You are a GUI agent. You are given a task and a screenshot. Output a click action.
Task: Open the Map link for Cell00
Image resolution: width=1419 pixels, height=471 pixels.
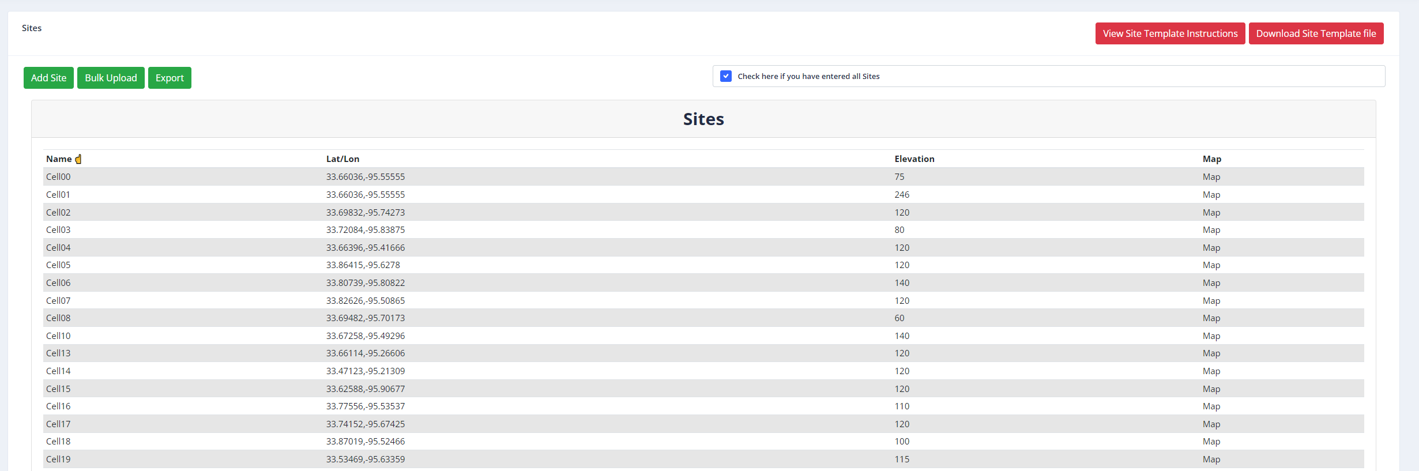point(1211,177)
